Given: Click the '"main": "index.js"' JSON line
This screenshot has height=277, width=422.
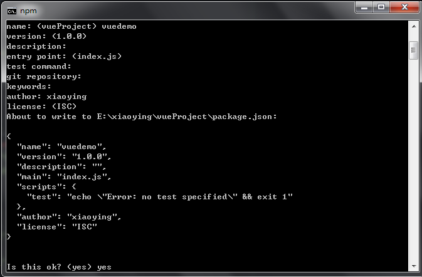Looking at the screenshot, I should (x=64, y=177).
